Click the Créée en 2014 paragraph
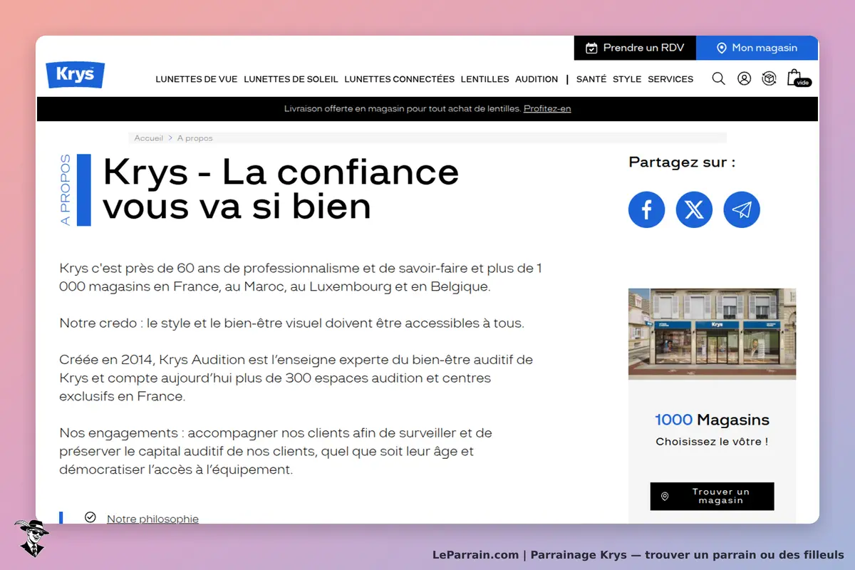 pyautogui.click(x=296, y=378)
